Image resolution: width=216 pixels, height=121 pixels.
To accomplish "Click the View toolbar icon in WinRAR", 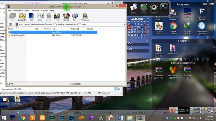I will tap(40, 17).
